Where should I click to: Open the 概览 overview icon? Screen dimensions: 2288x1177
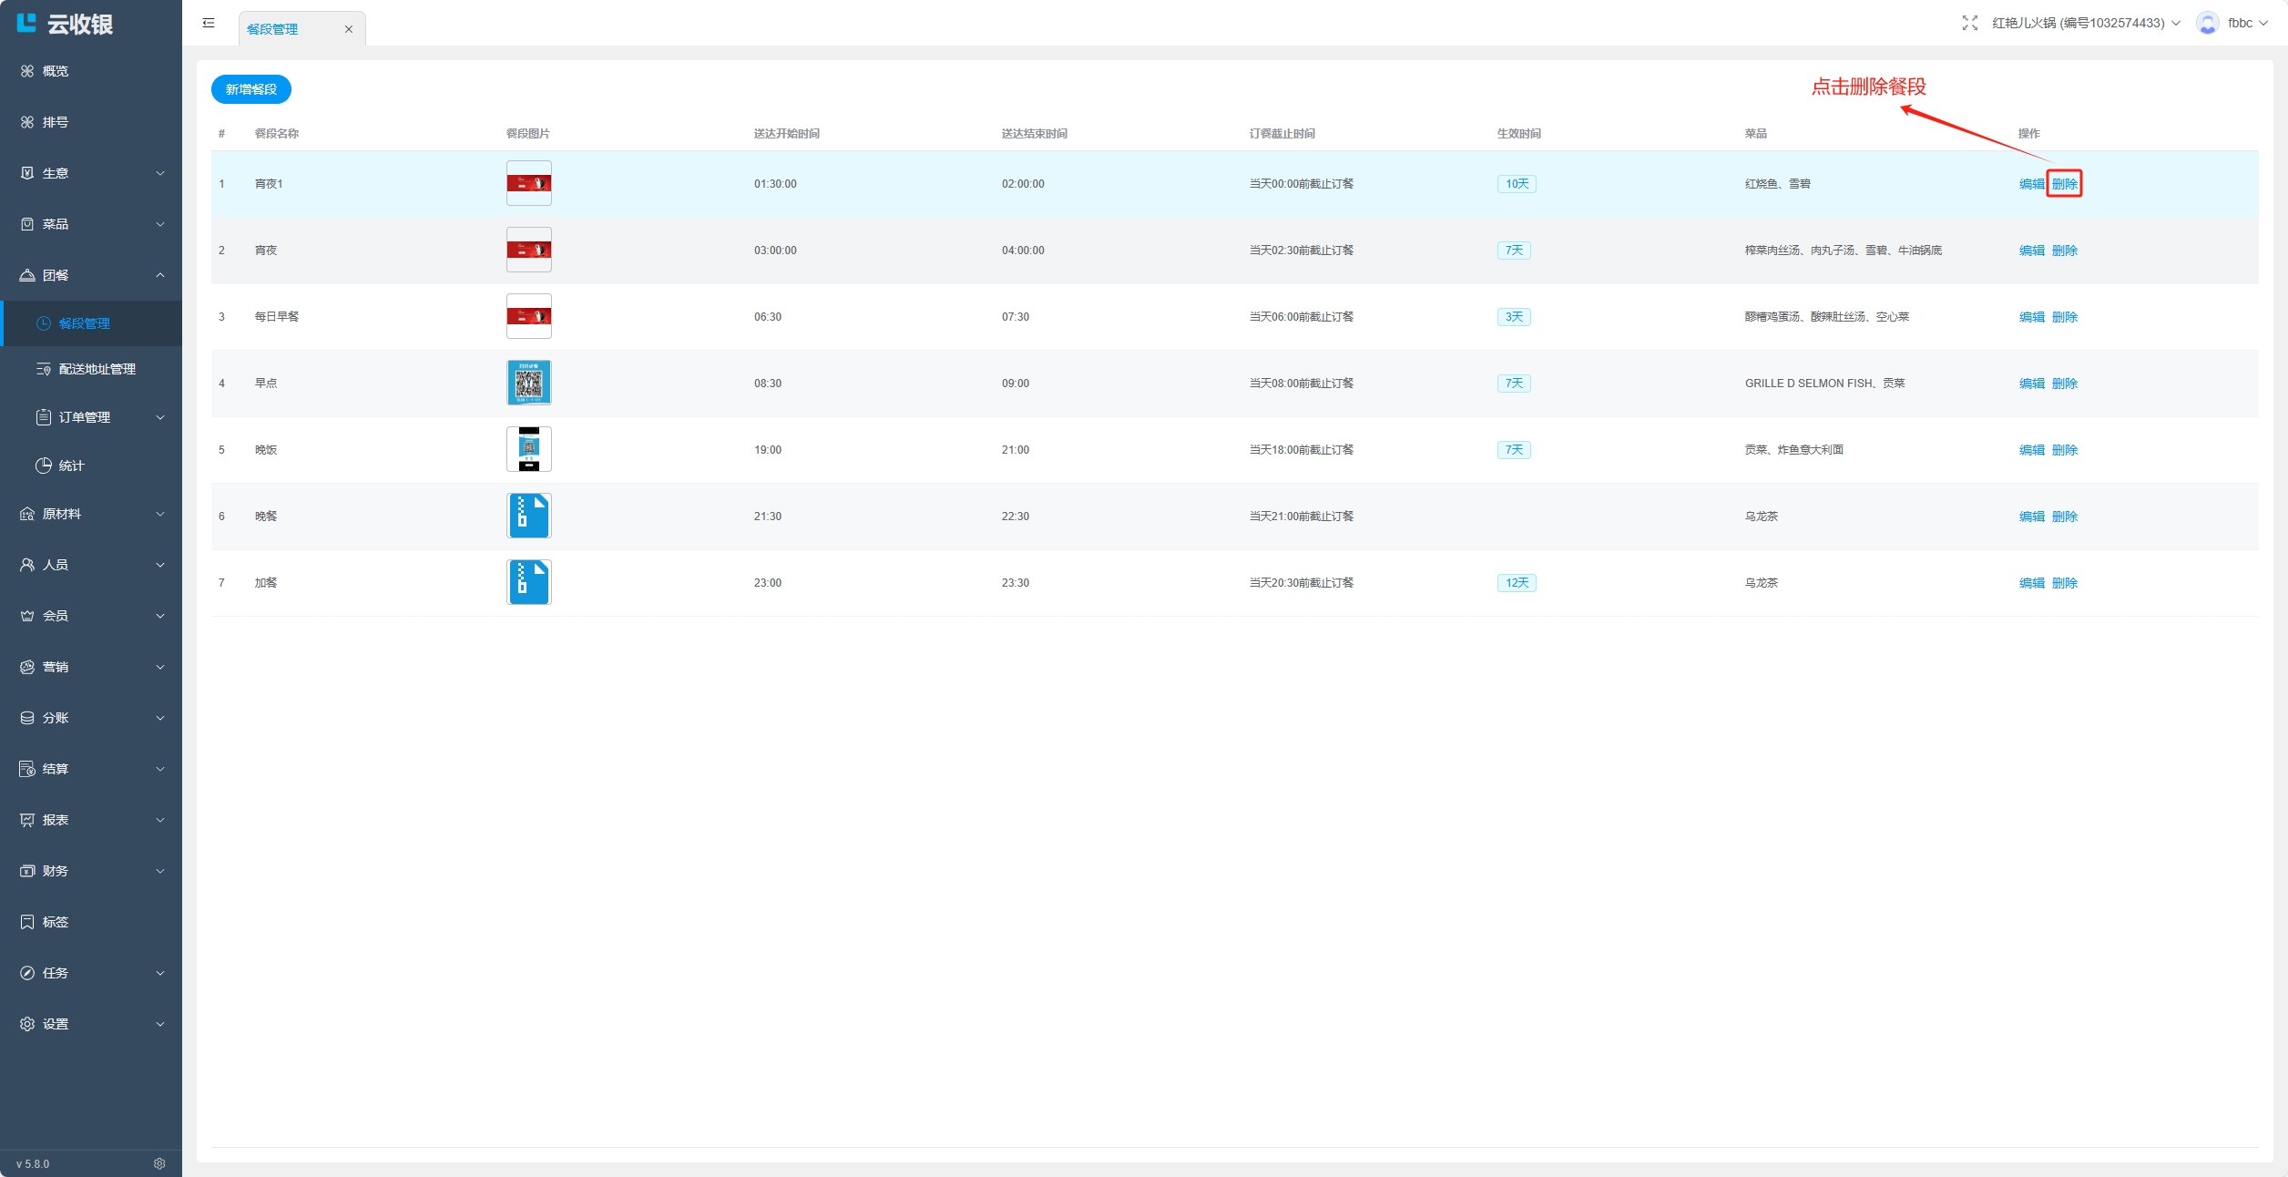coord(27,71)
